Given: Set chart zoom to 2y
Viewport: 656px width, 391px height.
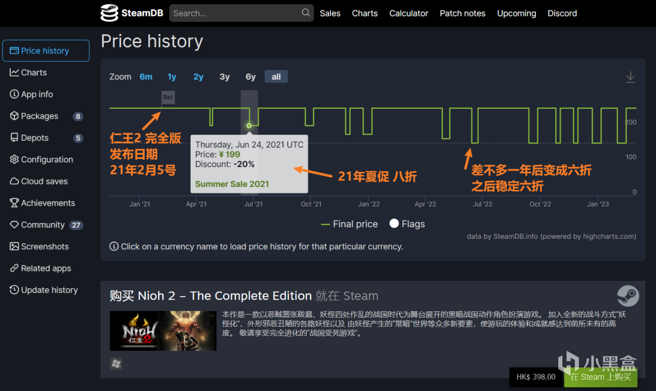Looking at the screenshot, I should (198, 77).
